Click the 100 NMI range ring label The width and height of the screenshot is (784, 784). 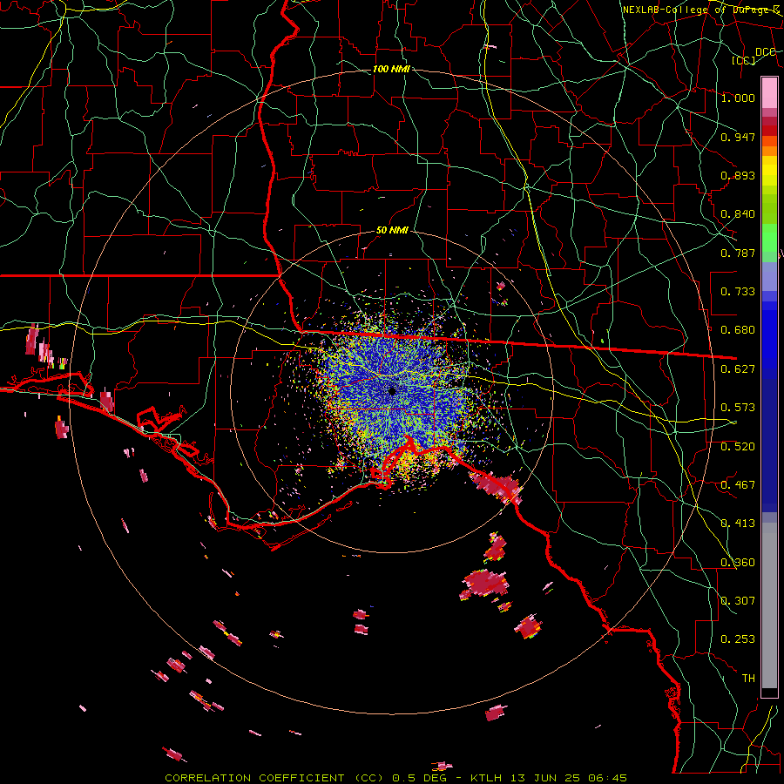391,69
